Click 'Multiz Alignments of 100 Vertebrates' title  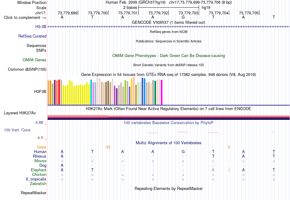[169, 143]
